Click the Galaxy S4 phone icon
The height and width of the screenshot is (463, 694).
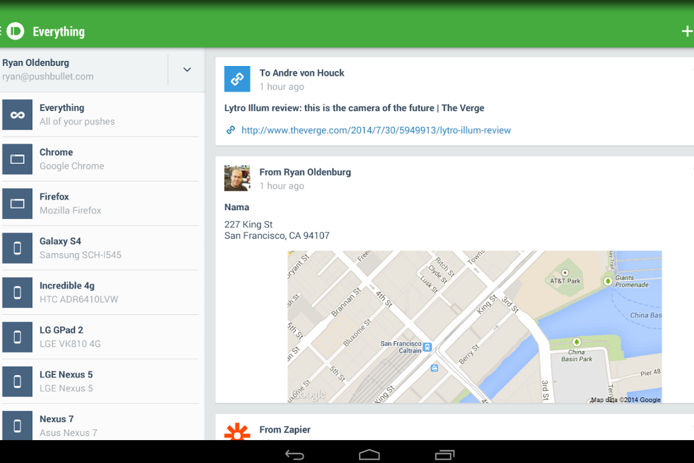(17, 248)
